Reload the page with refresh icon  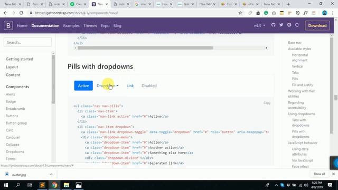point(21,13)
